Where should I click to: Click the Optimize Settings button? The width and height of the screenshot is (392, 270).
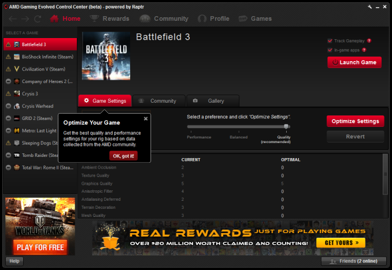[355, 121]
